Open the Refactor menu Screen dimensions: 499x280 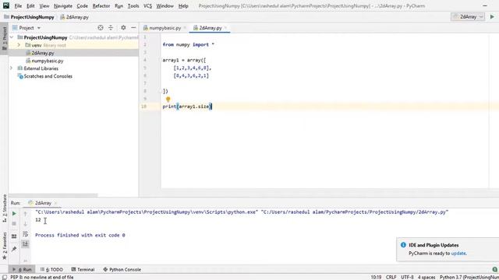coord(101,6)
